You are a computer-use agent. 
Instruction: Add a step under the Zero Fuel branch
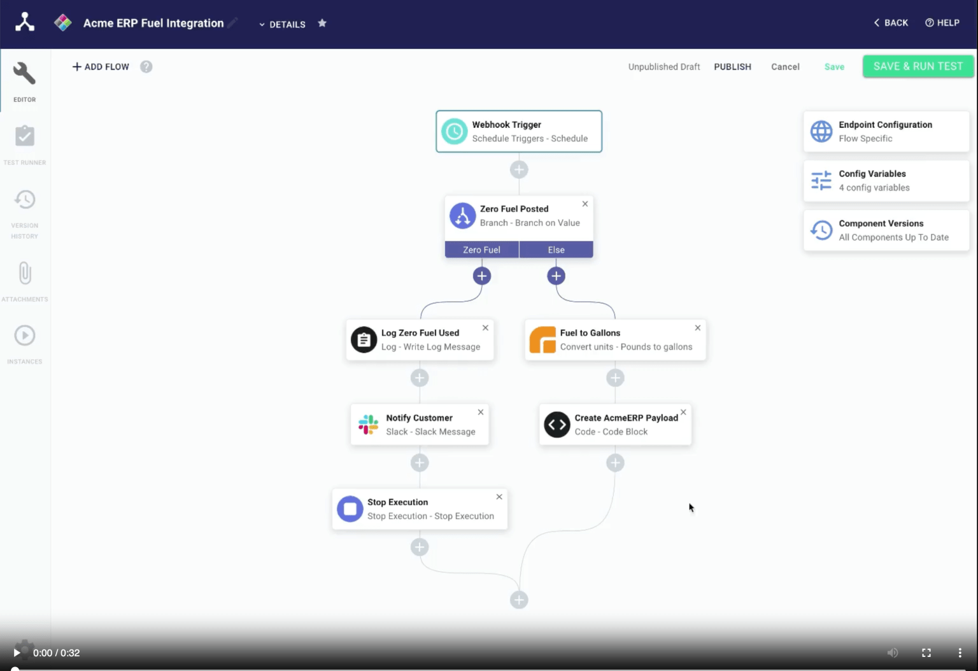click(x=482, y=276)
